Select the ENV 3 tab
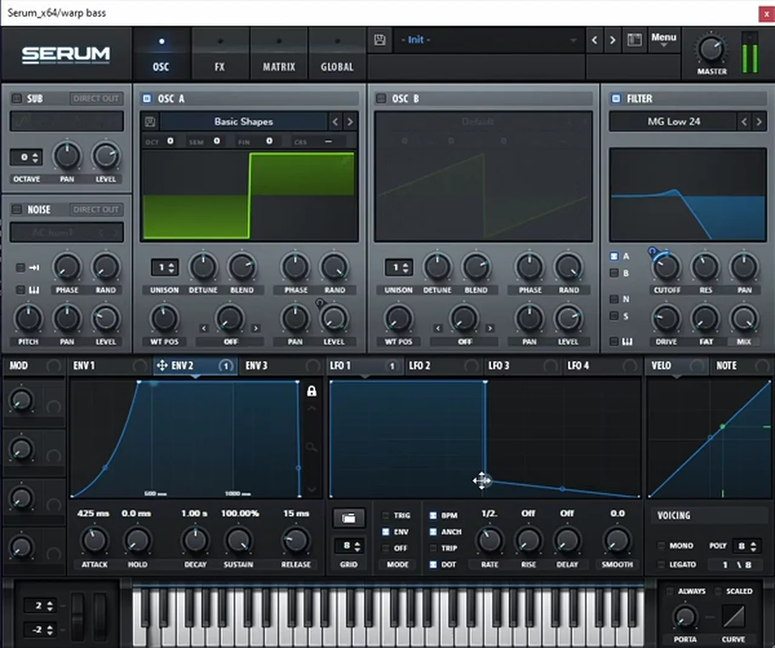 pos(257,366)
